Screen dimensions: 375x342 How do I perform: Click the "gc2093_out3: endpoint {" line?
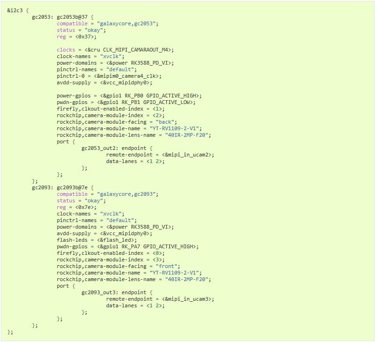(117, 292)
